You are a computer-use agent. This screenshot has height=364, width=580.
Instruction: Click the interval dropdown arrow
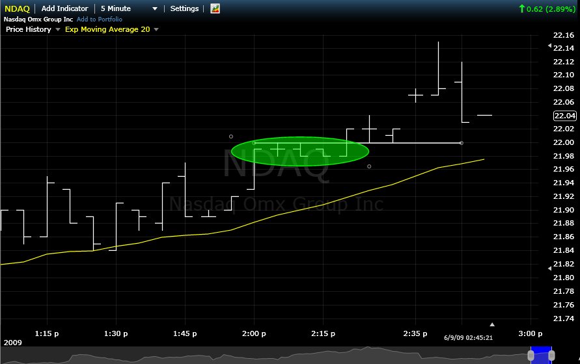[x=155, y=9]
